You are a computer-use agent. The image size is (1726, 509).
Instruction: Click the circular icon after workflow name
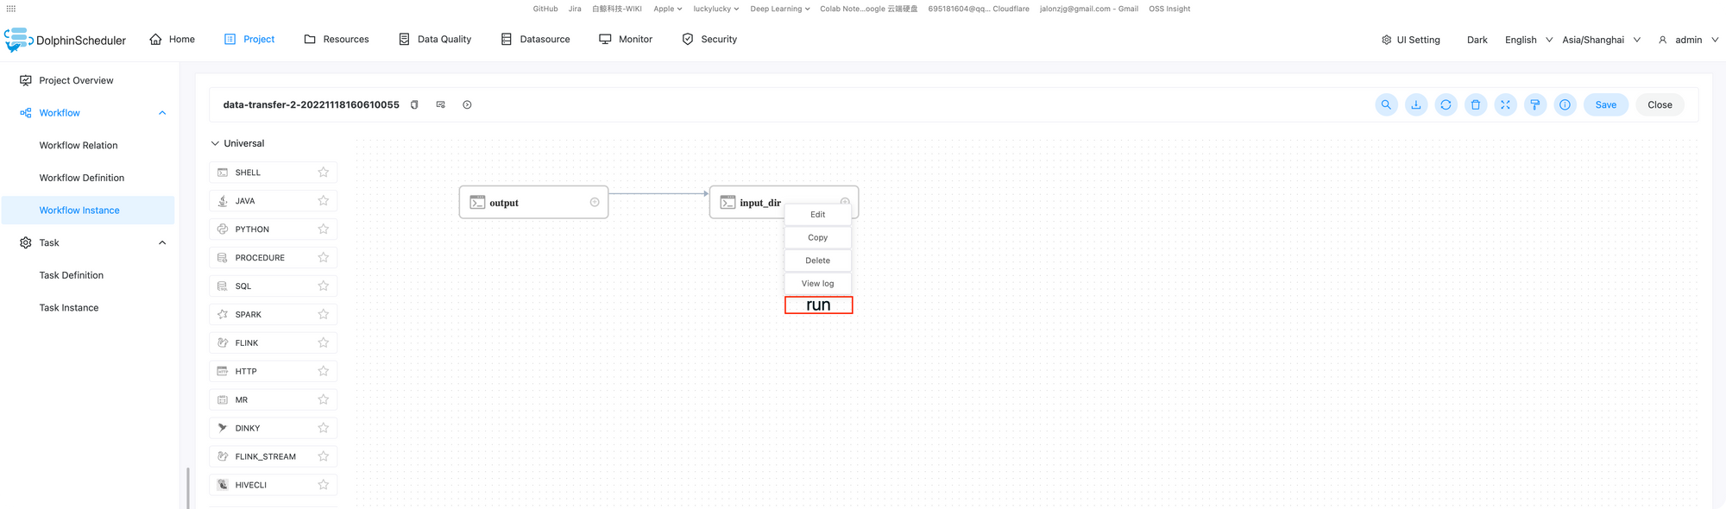click(x=467, y=104)
